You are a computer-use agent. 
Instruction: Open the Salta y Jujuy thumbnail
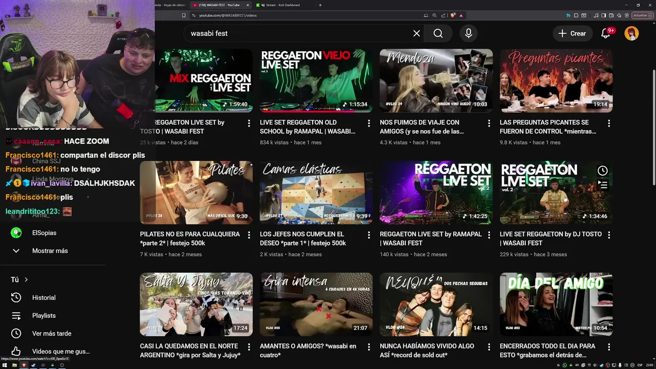196,304
